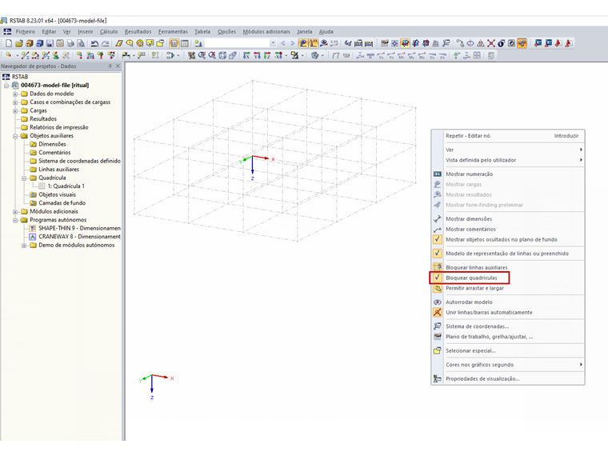The height and width of the screenshot is (456, 608).
Task: Click the Propriedades de visualização icon
Action: (x=438, y=379)
